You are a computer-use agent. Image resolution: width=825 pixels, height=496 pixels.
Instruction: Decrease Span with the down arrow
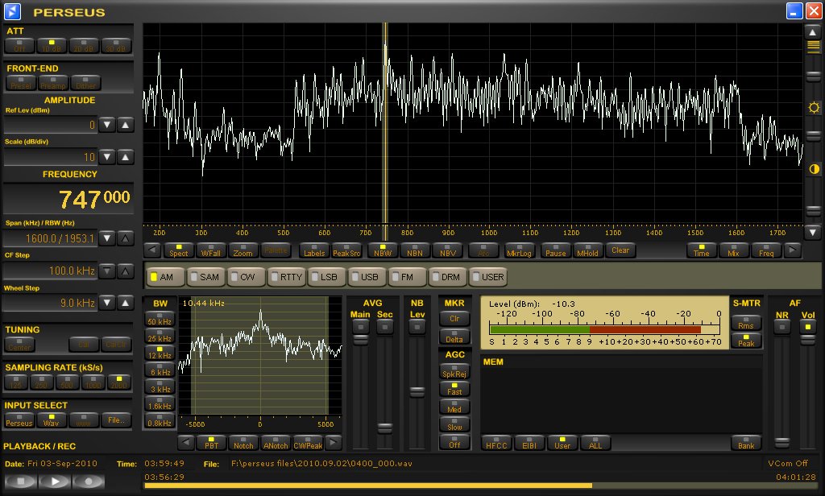tap(107, 238)
